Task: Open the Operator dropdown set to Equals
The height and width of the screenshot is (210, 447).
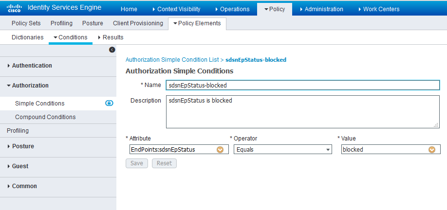Action: 282,150
